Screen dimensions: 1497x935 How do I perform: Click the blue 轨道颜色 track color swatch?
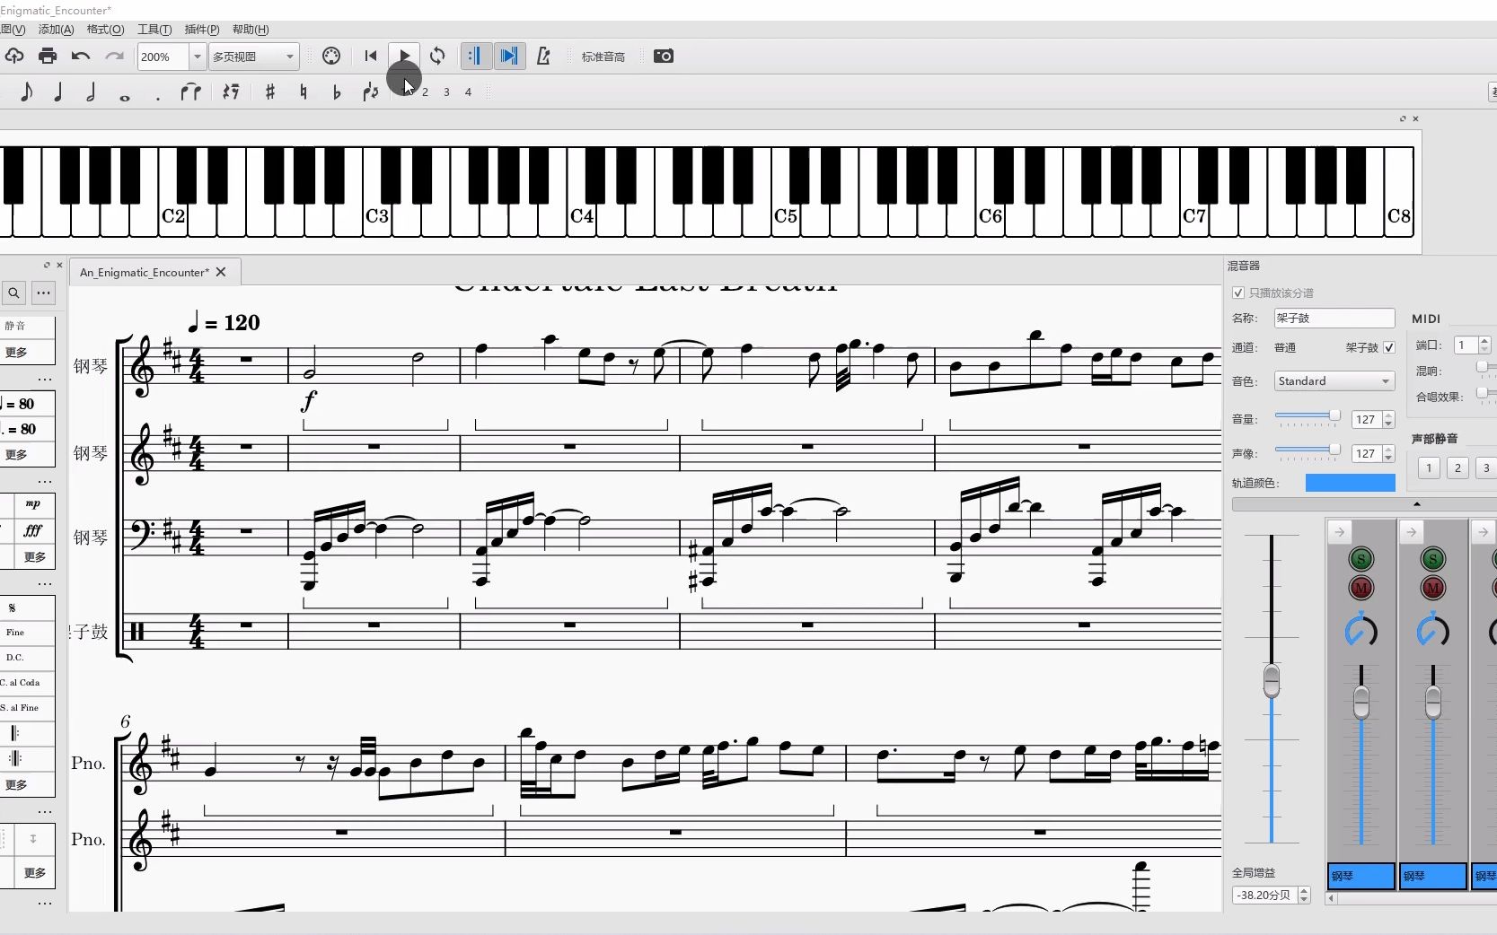(1350, 483)
